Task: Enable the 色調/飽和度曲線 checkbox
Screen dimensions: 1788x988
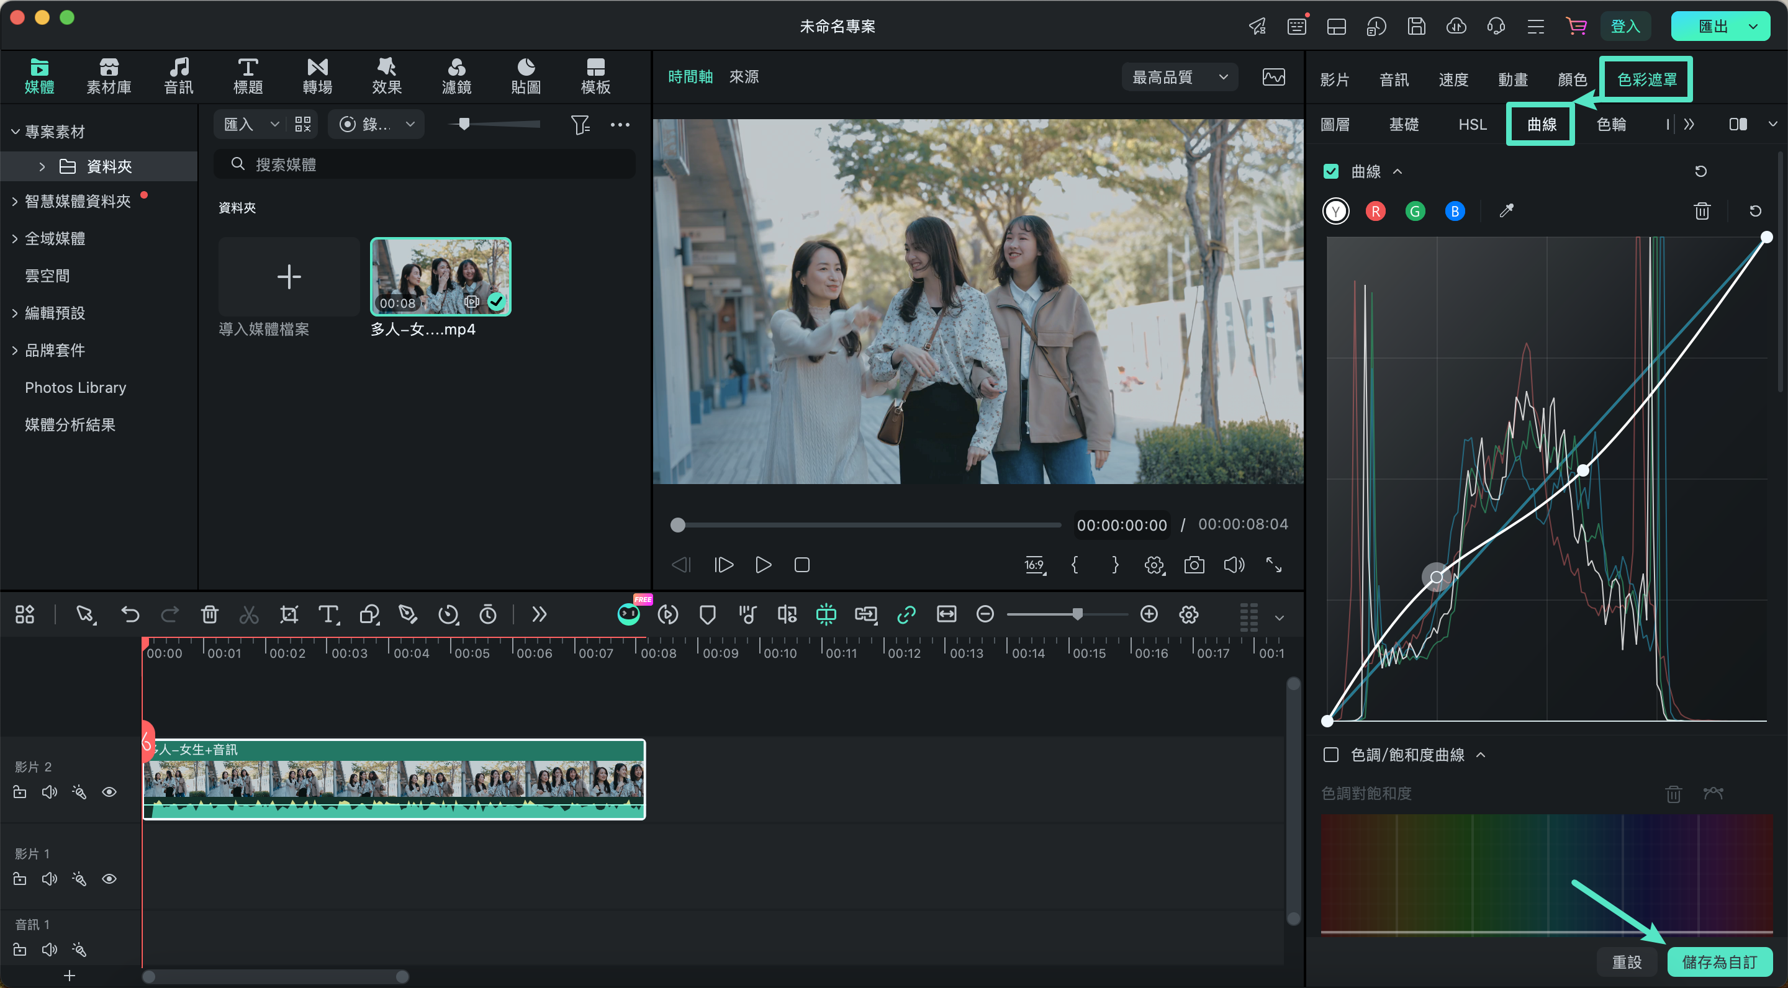Action: (1330, 754)
